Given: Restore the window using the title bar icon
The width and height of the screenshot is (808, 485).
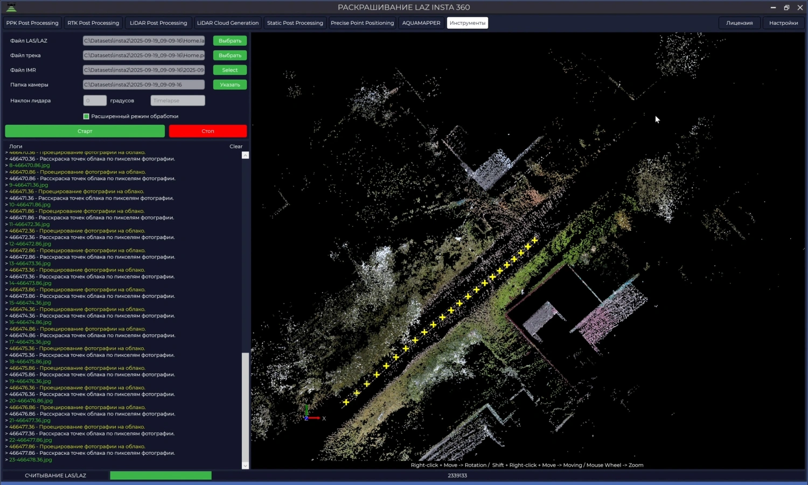Looking at the screenshot, I should click(x=786, y=8).
